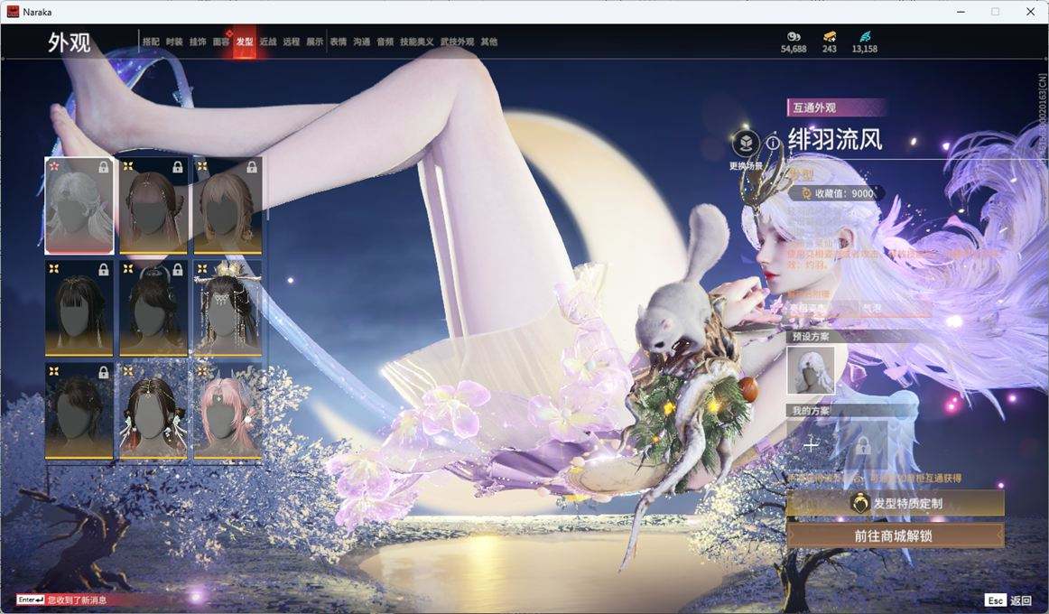Click the 54,688 silver coin currency icon
Screen dimensions: 1049x614
click(x=794, y=36)
